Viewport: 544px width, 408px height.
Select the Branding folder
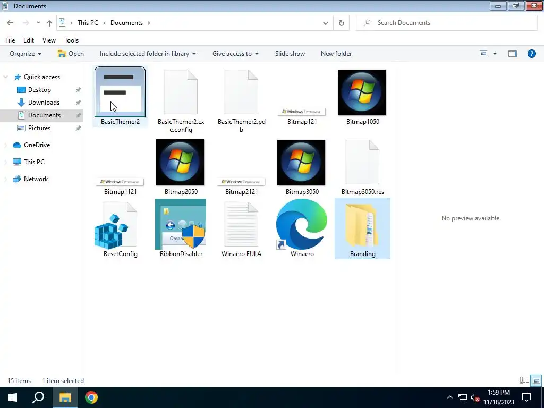[x=362, y=228]
